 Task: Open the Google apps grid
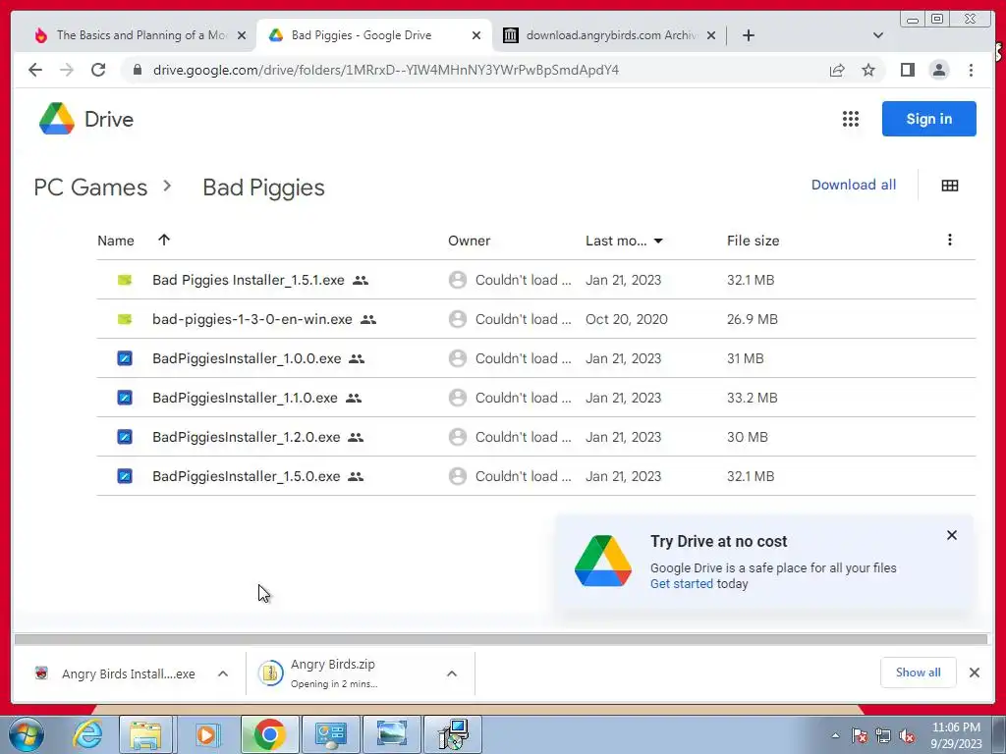pos(851,119)
